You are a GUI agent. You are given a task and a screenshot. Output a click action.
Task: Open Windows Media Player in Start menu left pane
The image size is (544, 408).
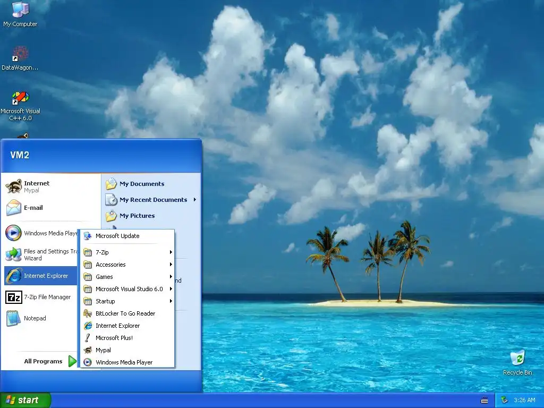pos(40,233)
